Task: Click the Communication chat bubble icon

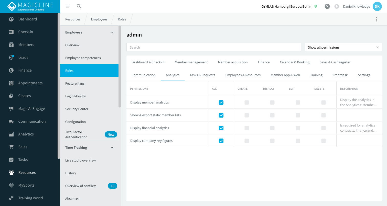Action: [11, 121]
